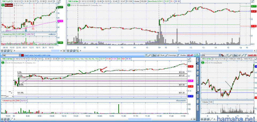
Task: Zoom out on THC 5m chart
Action: click(74, 51)
